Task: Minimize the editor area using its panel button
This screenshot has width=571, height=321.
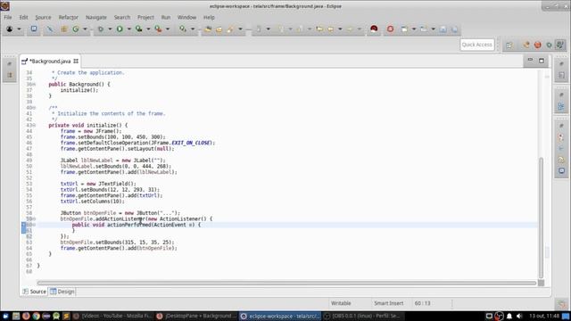Action: tap(530, 61)
